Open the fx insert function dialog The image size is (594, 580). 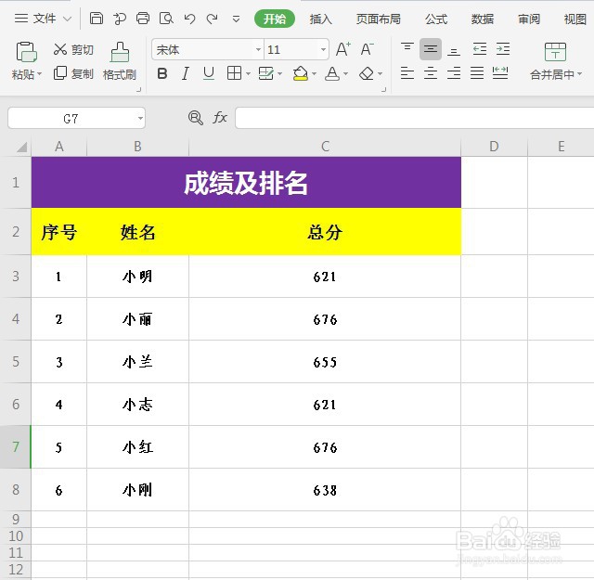[220, 118]
